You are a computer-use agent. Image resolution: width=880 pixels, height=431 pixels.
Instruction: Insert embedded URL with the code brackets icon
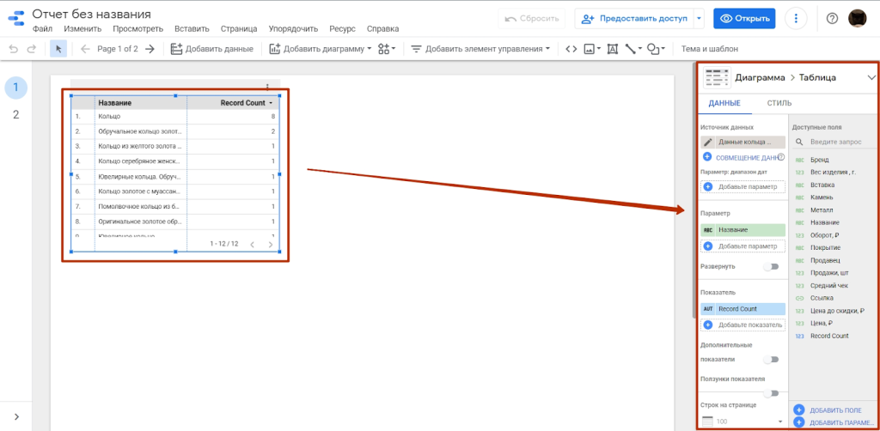point(571,49)
